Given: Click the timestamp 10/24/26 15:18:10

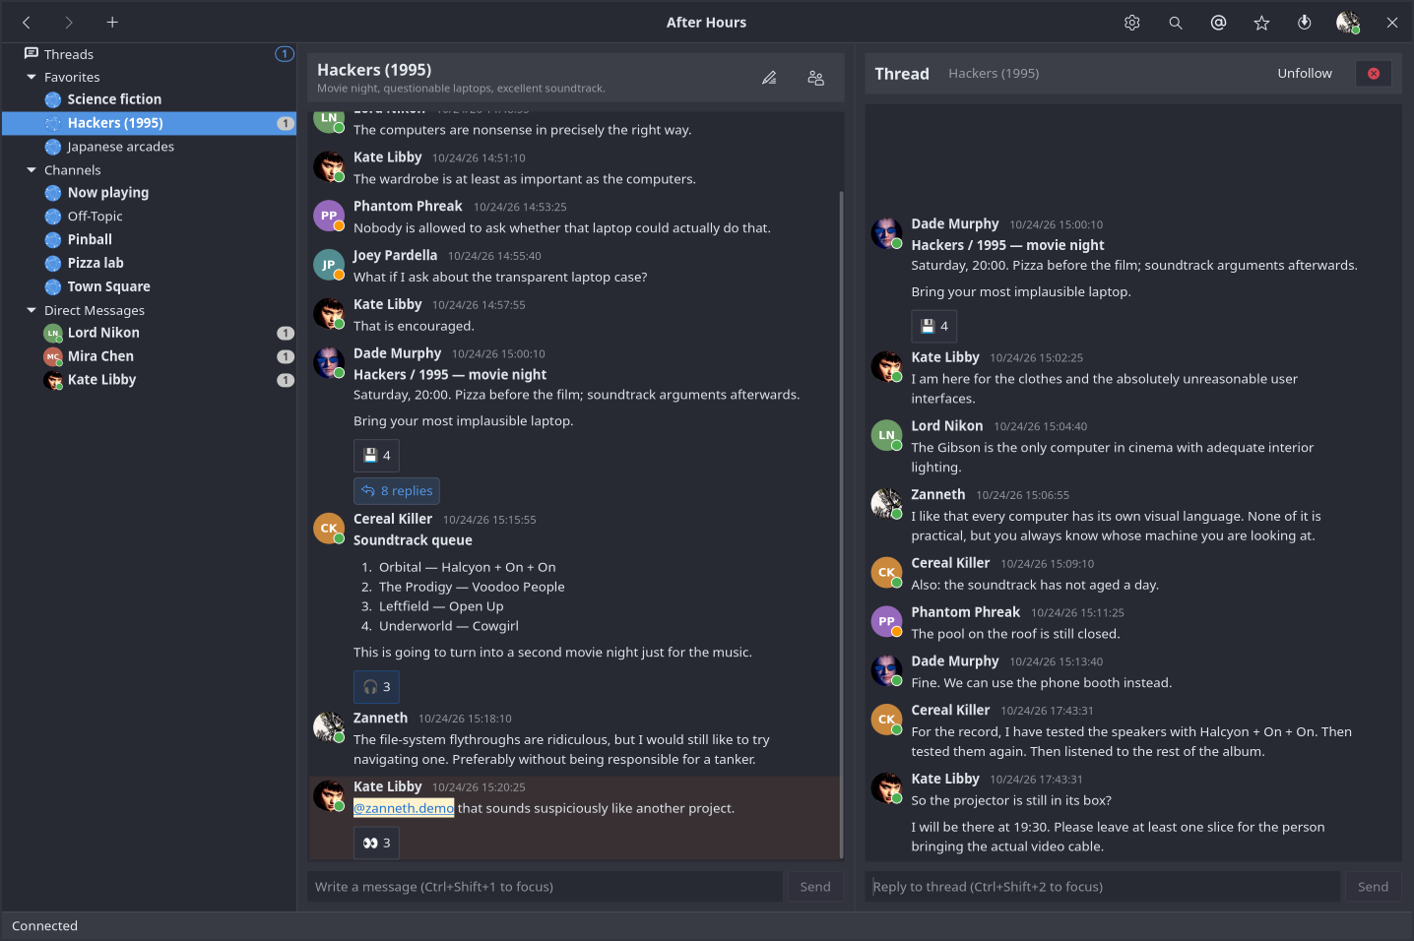Looking at the screenshot, I should [465, 720].
